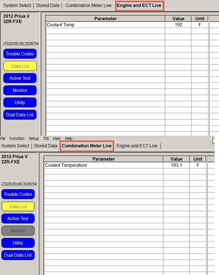Open the User menu

tap(57, 138)
